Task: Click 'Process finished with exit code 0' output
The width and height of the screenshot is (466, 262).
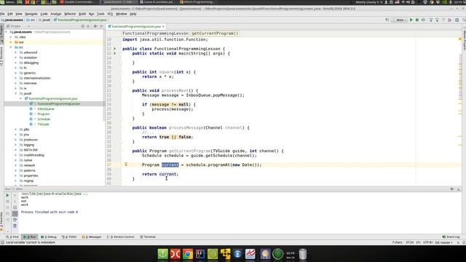Action: pyautogui.click(x=50, y=212)
